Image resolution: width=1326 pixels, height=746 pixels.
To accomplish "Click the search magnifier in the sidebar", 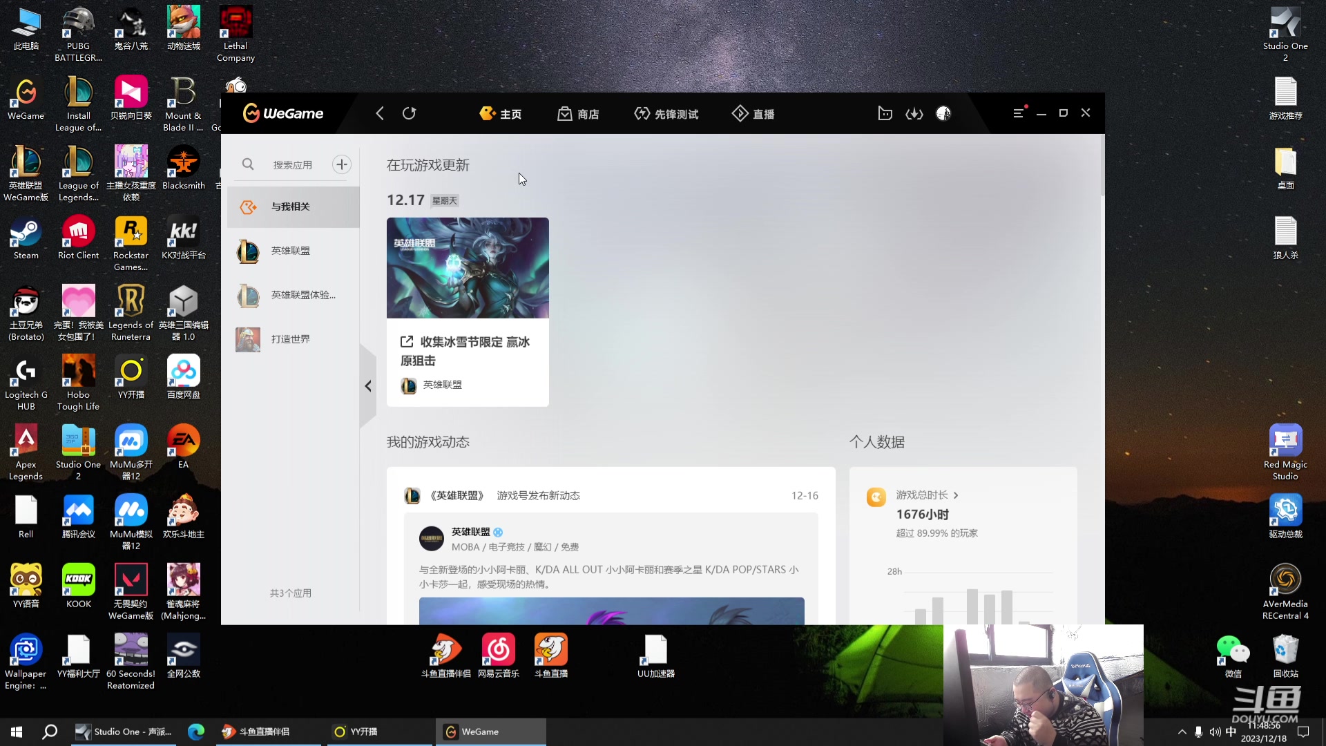I will tap(248, 164).
